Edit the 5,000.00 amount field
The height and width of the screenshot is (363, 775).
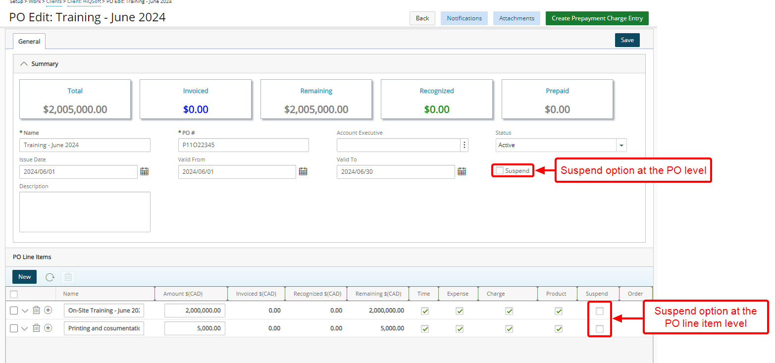[x=195, y=328]
